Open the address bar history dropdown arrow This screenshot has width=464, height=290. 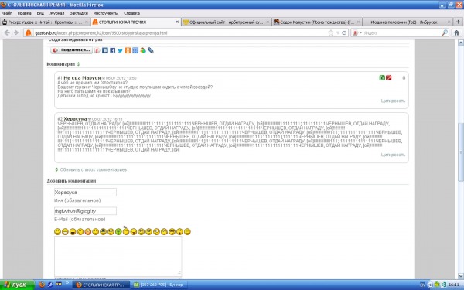click(x=338, y=32)
